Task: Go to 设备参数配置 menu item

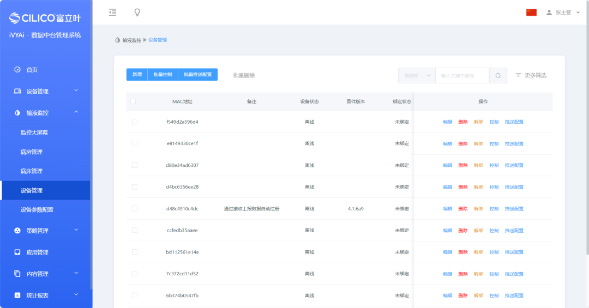Action: tap(37, 209)
